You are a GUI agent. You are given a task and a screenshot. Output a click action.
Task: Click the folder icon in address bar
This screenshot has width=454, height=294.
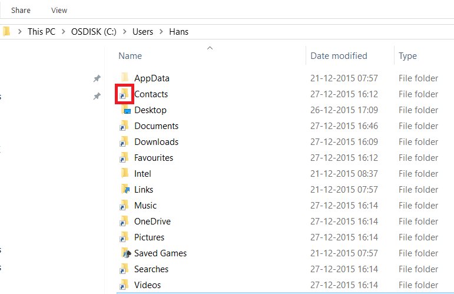6,31
